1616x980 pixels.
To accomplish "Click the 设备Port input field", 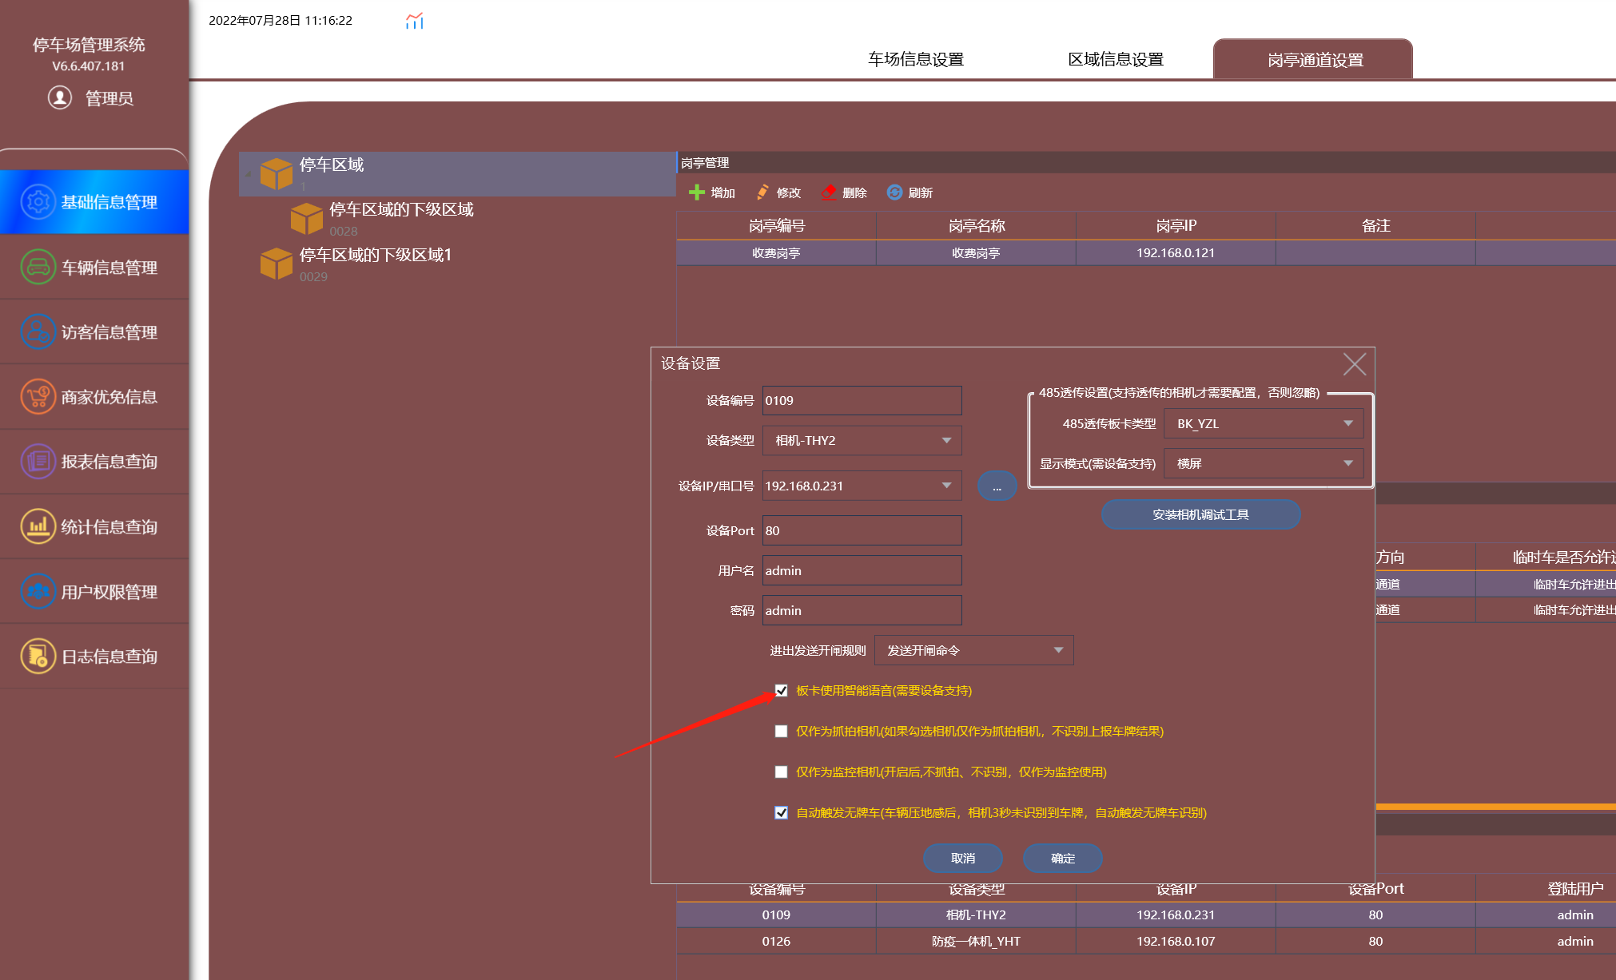I will click(862, 531).
